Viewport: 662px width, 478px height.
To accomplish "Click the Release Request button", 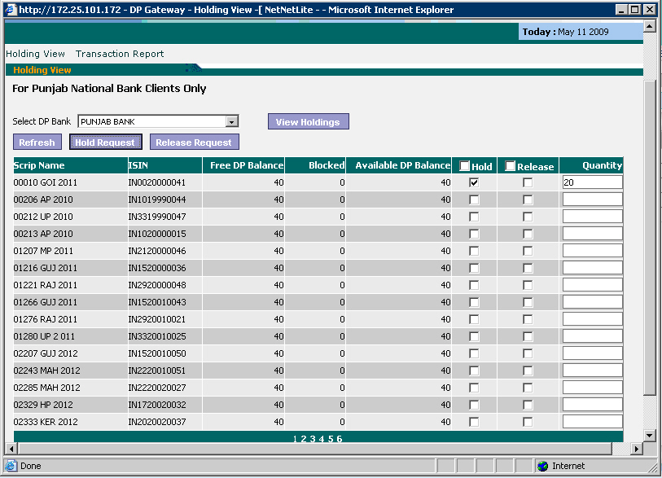I will [194, 143].
